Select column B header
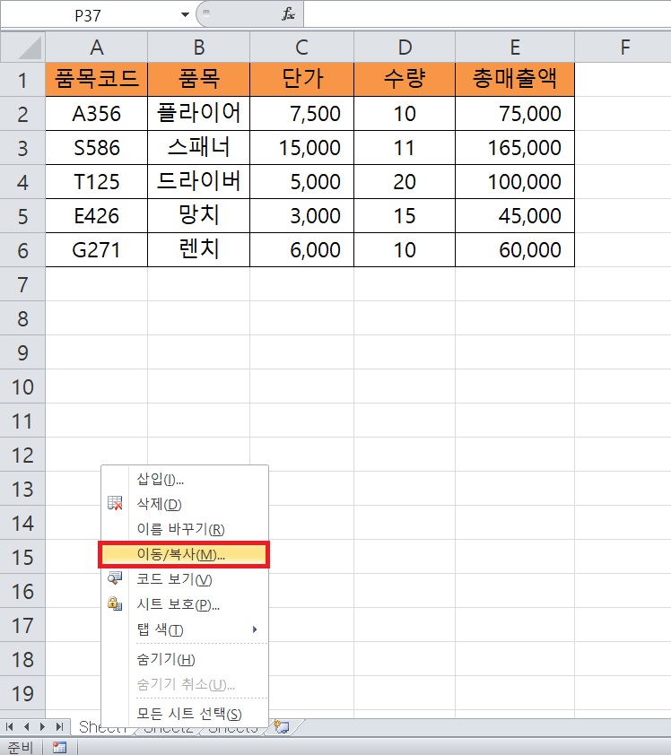This screenshot has width=671, height=755. [198, 48]
